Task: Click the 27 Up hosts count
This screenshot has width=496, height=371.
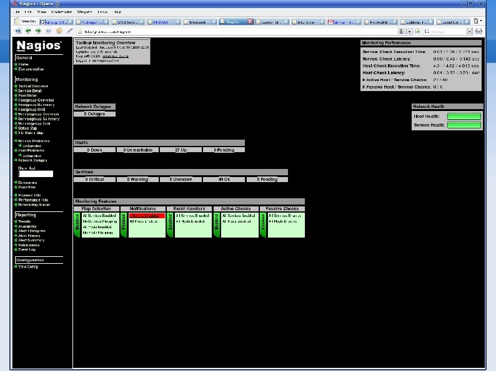Action: coord(181,150)
